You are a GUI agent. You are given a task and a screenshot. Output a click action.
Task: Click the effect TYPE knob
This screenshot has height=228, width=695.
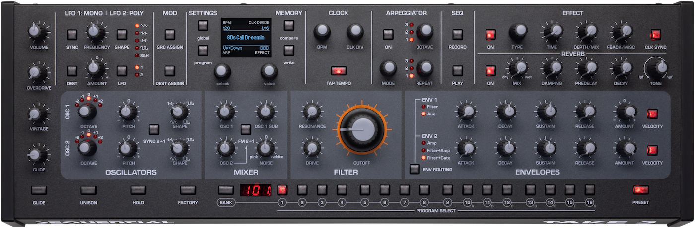point(518,32)
